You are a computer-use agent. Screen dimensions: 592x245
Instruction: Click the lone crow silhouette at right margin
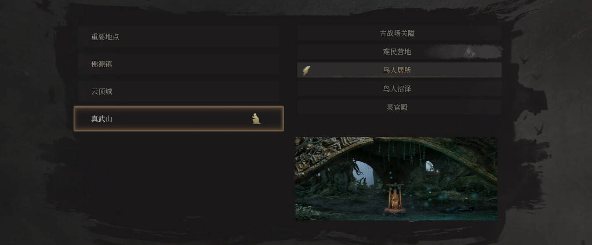(538, 129)
